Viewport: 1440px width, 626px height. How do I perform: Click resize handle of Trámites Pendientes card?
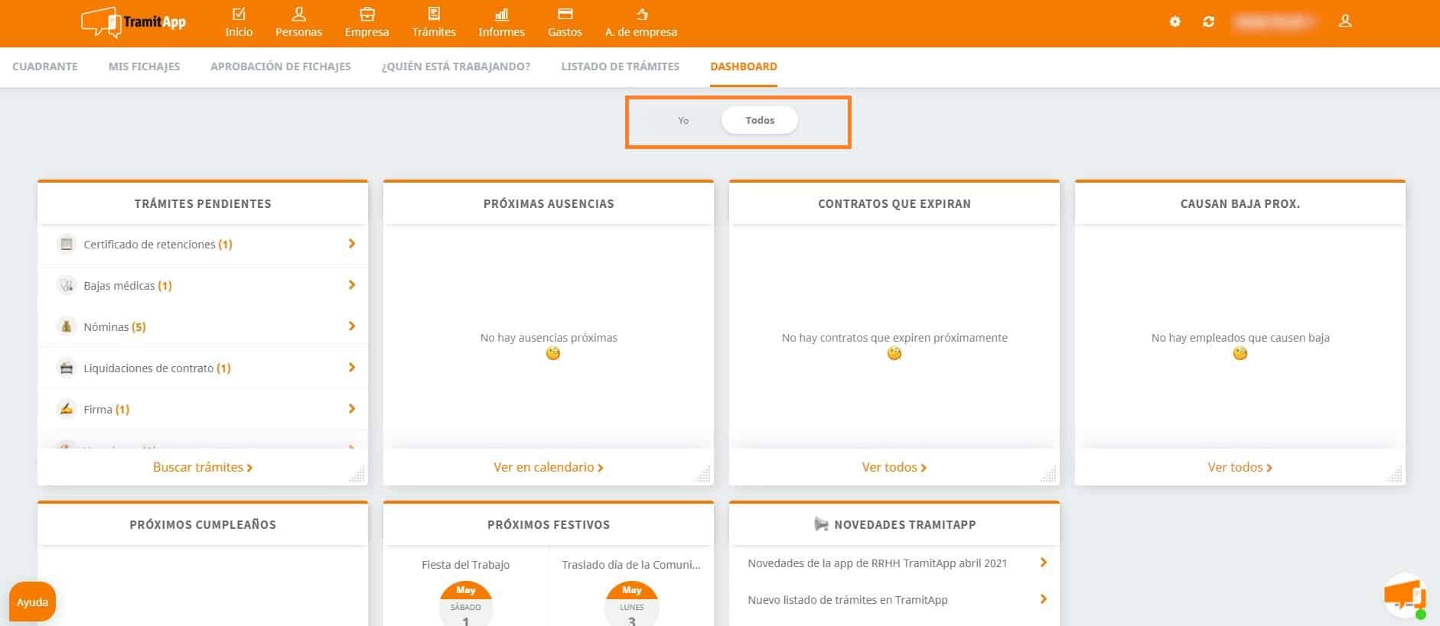point(357,475)
